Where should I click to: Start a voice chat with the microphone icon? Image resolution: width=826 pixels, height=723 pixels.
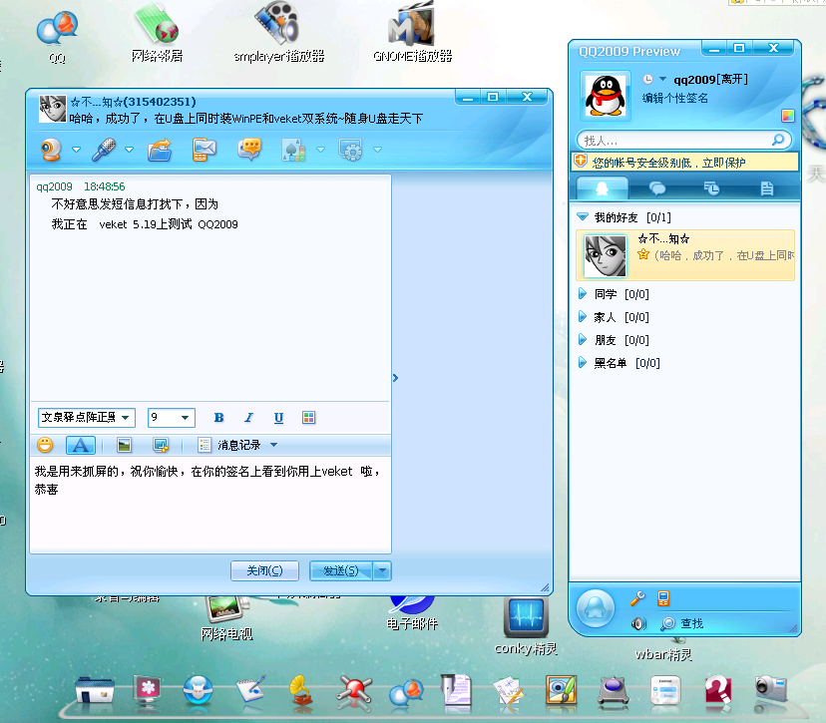coord(104,150)
